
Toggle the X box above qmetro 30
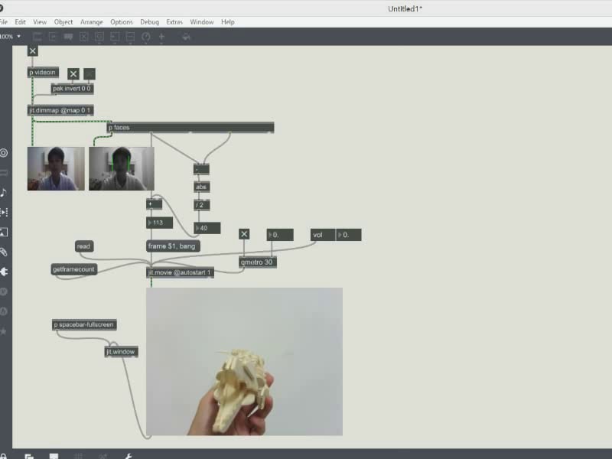point(244,234)
